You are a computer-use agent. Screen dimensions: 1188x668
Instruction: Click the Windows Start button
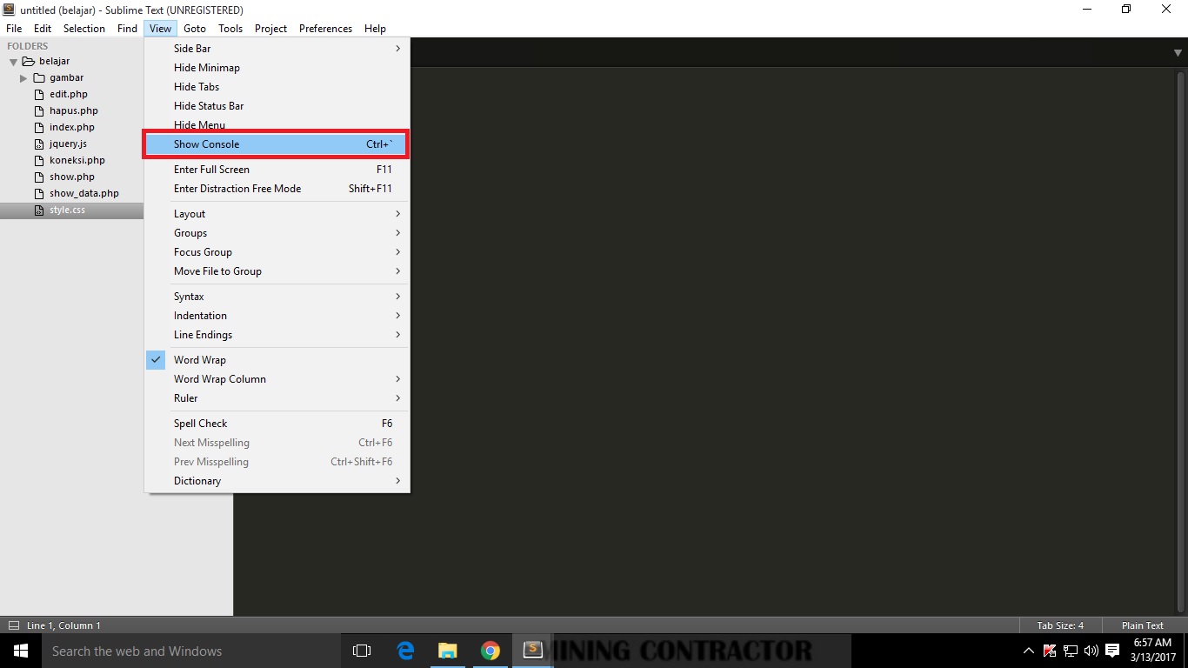coord(19,650)
